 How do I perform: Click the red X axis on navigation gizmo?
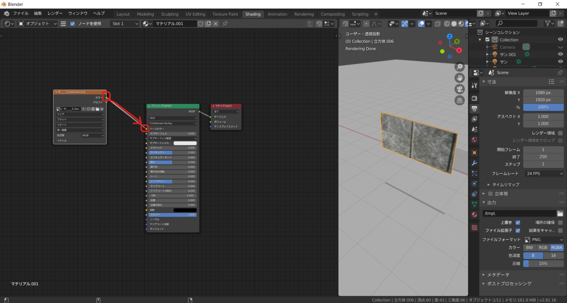[x=459, y=50]
